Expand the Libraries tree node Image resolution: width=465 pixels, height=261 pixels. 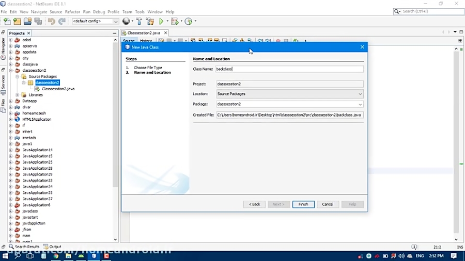(x=17, y=95)
